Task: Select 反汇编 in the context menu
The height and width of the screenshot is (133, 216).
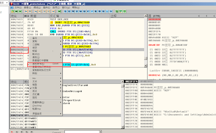Action: [46, 94]
